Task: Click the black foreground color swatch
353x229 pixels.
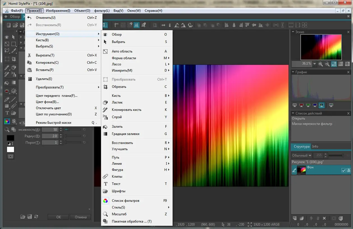Action: (10, 138)
